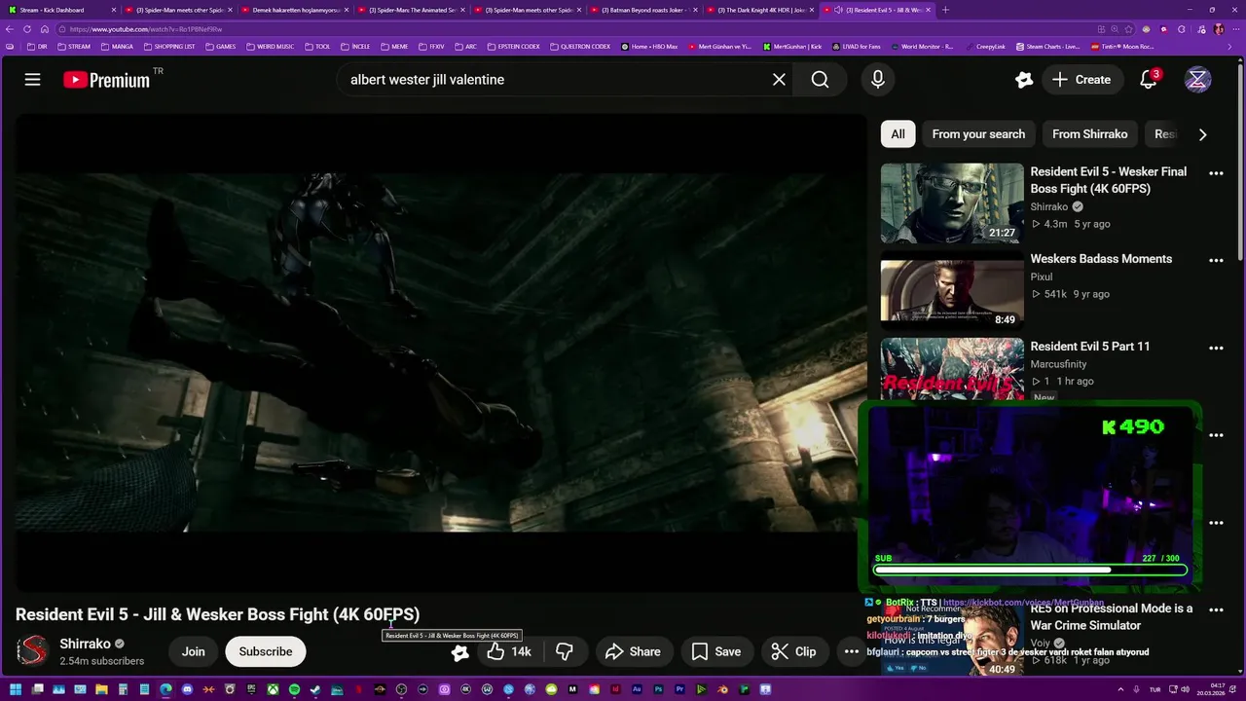The height and width of the screenshot is (701, 1246).
Task: Open the EPSTEIN CODEX bookmarks folder
Action: (512, 46)
